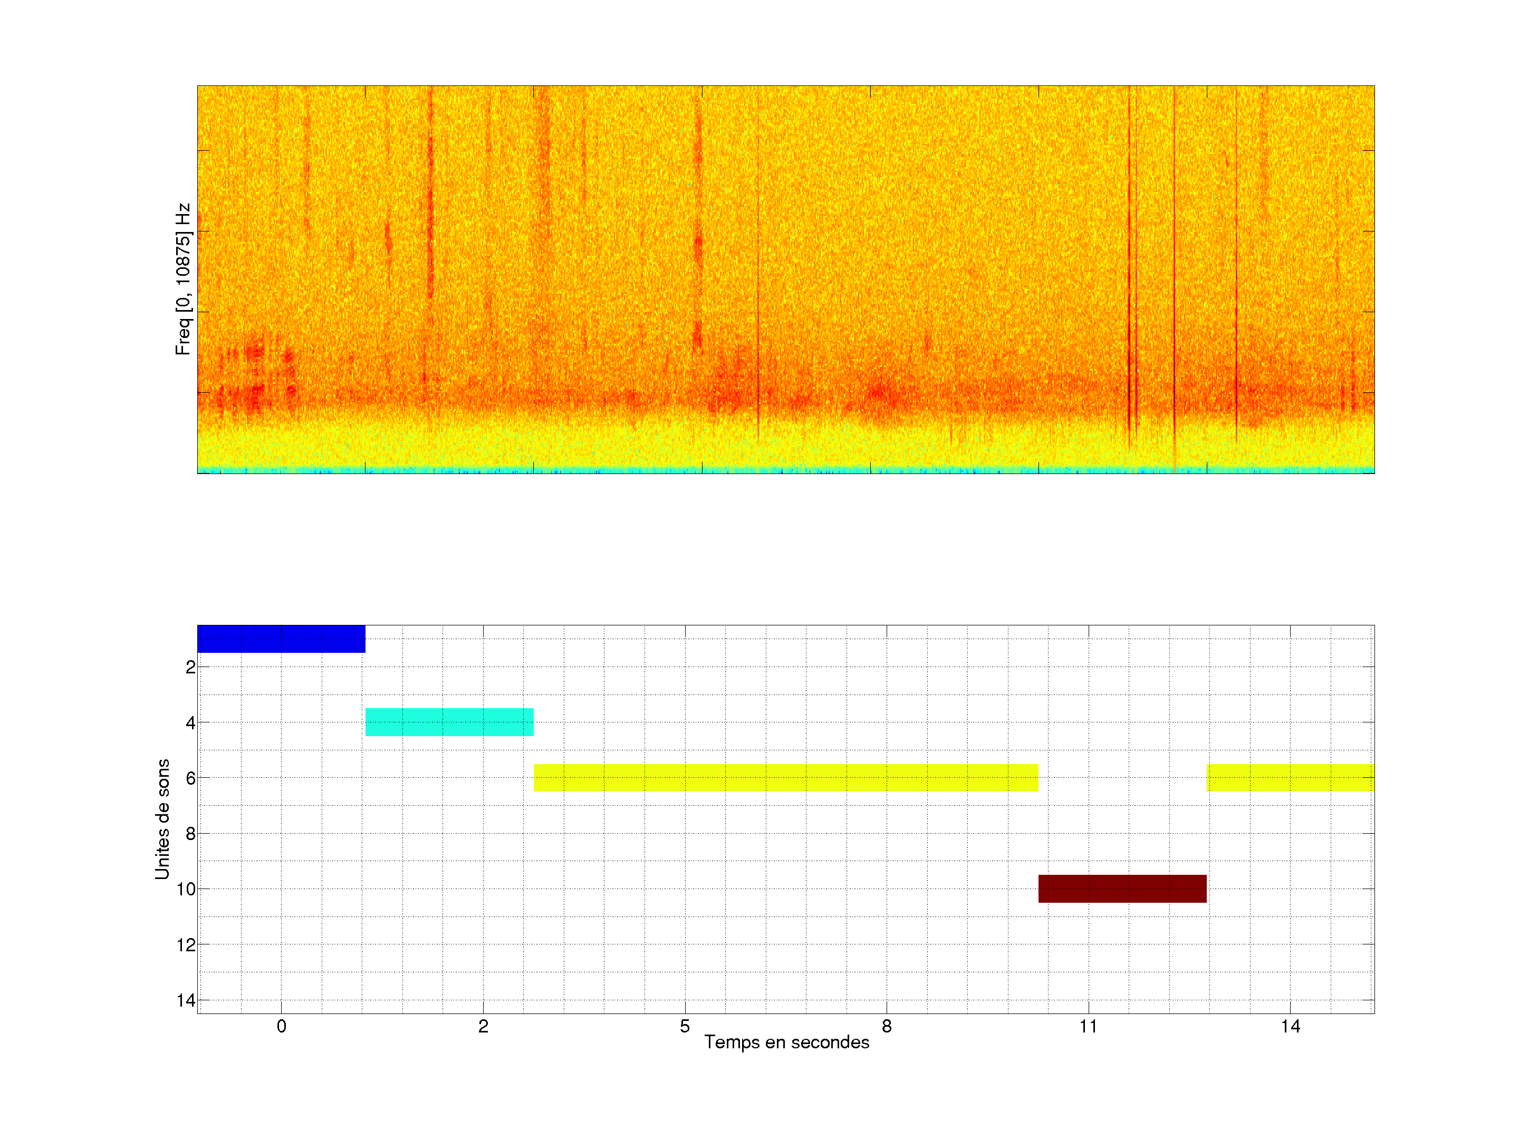The height and width of the screenshot is (1139, 1519).
Task: Click x-axis tick label 8
Action: (887, 1026)
